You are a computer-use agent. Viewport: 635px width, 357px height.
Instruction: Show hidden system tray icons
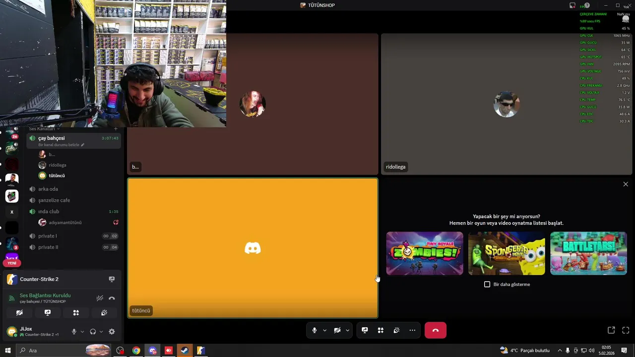click(x=560, y=351)
